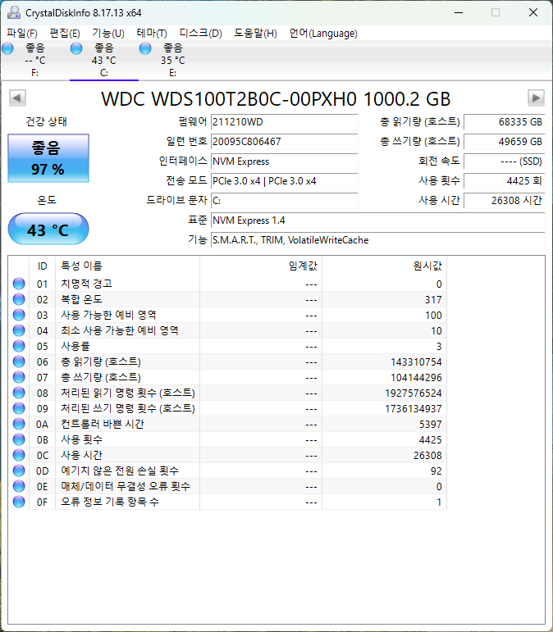Click status orb of row 0C 사용 시간
This screenshot has width=553, height=632.
[x=19, y=455]
